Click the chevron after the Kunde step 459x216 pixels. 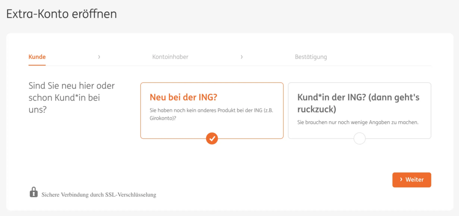coord(99,57)
